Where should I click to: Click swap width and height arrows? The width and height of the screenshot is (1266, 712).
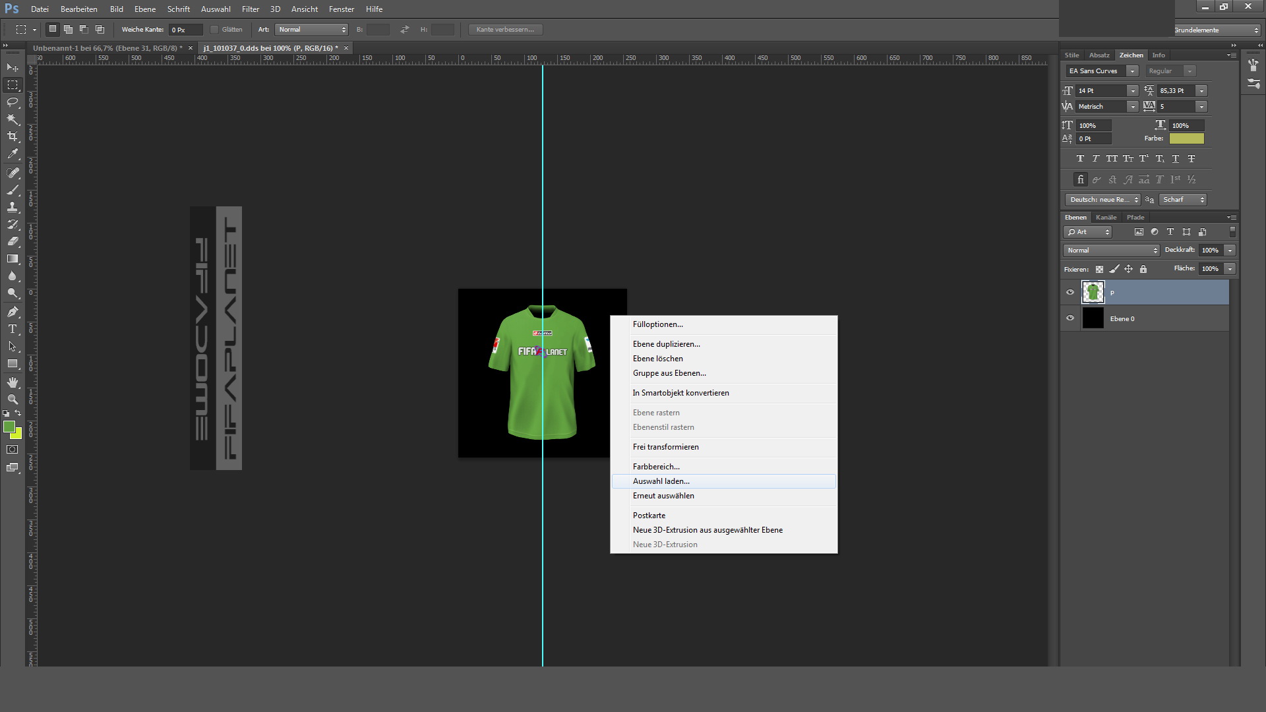coord(404,30)
